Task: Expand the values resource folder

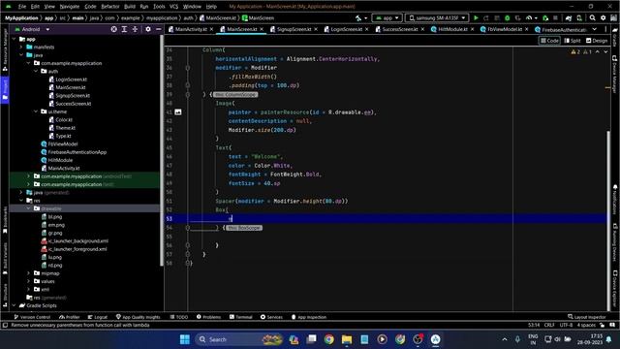Action: coord(28,281)
